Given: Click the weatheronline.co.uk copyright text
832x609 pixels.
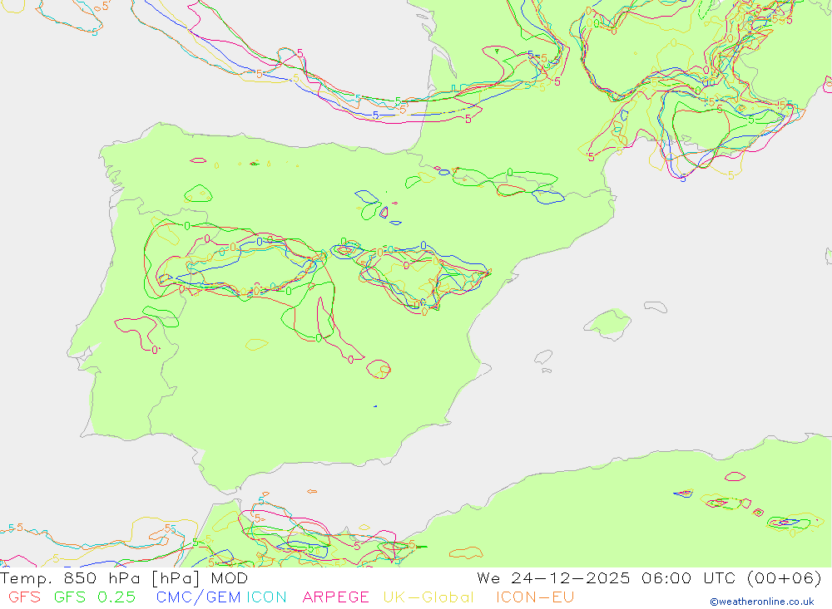Looking at the screenshot, I should 762,602.
